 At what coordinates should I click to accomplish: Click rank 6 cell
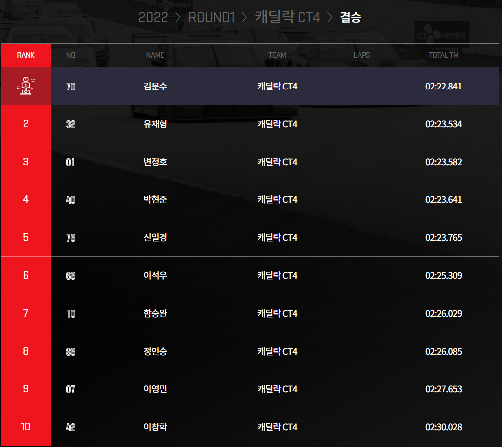[x=26, y=275]
